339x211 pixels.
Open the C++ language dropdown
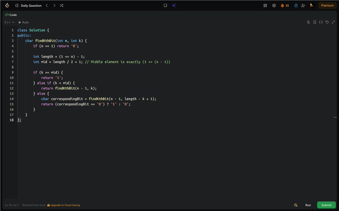point(10,22)
